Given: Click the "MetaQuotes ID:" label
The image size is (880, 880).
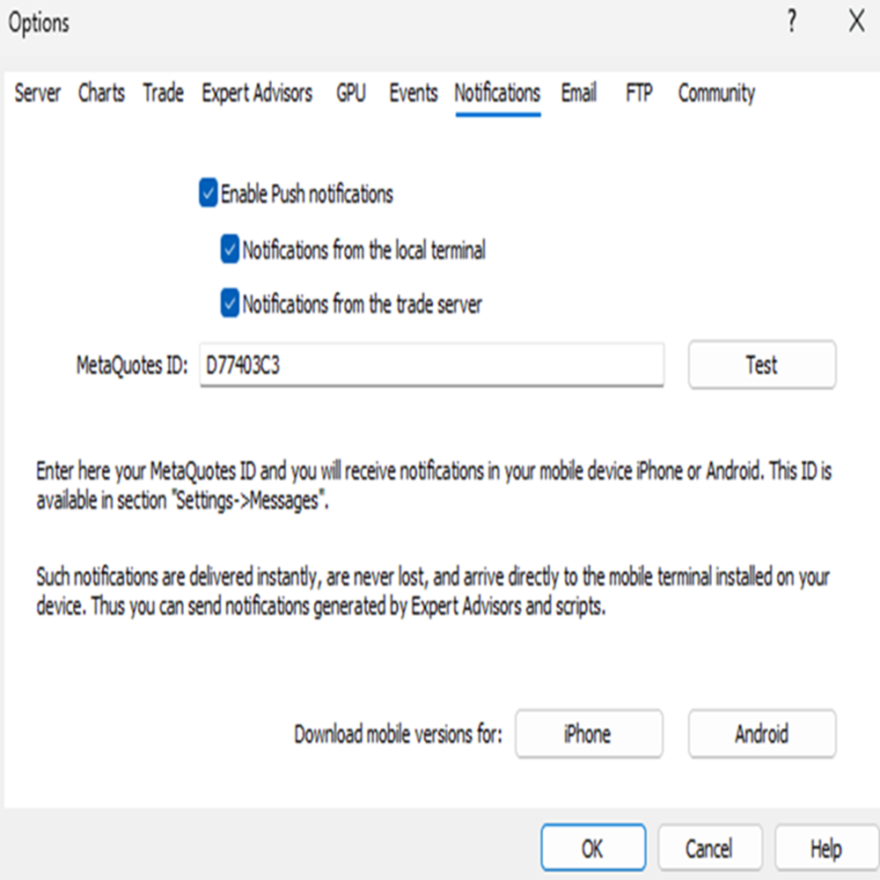Looking at the screenshot, I should pos(132,365).
